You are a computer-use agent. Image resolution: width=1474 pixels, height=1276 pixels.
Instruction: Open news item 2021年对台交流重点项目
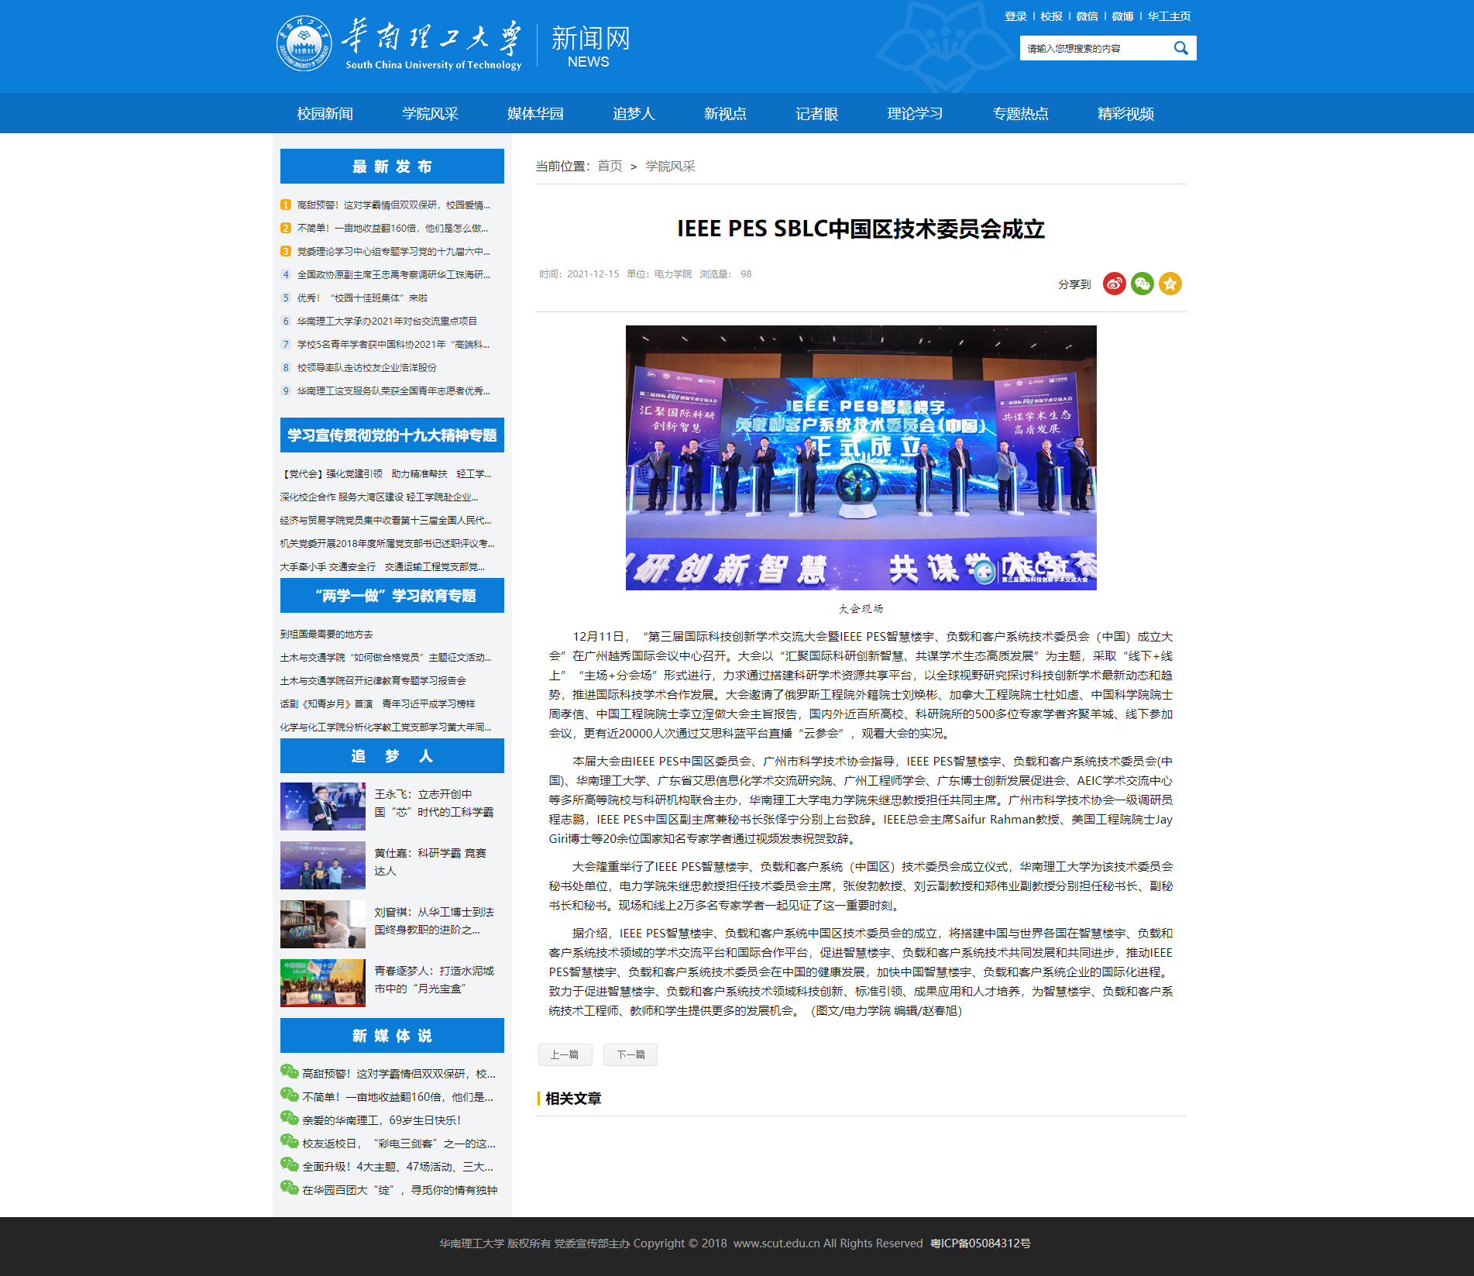tap(387, 322)
